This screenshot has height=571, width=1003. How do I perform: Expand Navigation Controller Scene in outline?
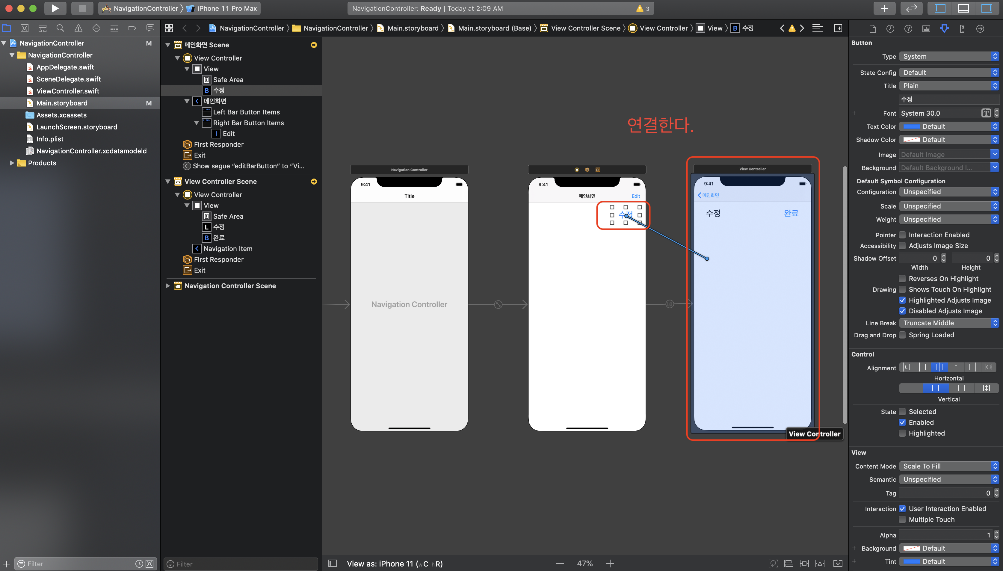[x=168, y=286]
